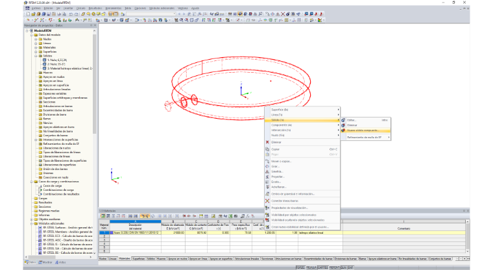The width and height of the screenshot is (493, 270).
Task: Click Propiedades de visualización icon
Action: pyautogui.click(x=267, y=208)
